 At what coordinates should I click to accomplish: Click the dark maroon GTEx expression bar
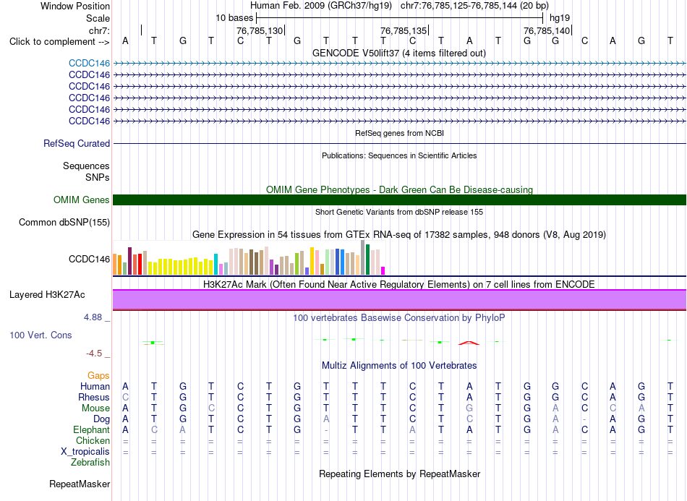click(129, 261)
